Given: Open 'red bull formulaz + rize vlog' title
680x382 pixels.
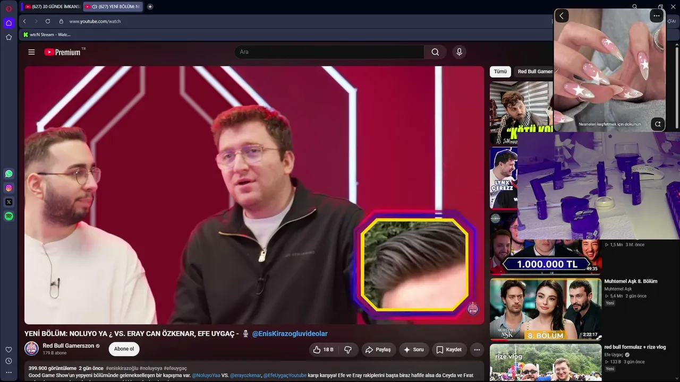Looking at the screenshot, I should click(x=635, y=347).
